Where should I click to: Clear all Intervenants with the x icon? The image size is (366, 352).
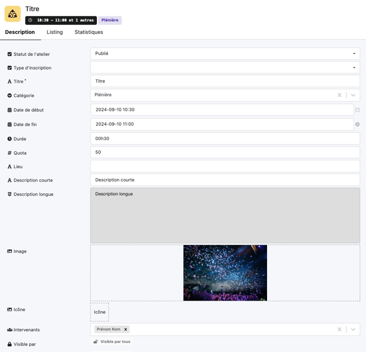(x=339, y=329)
